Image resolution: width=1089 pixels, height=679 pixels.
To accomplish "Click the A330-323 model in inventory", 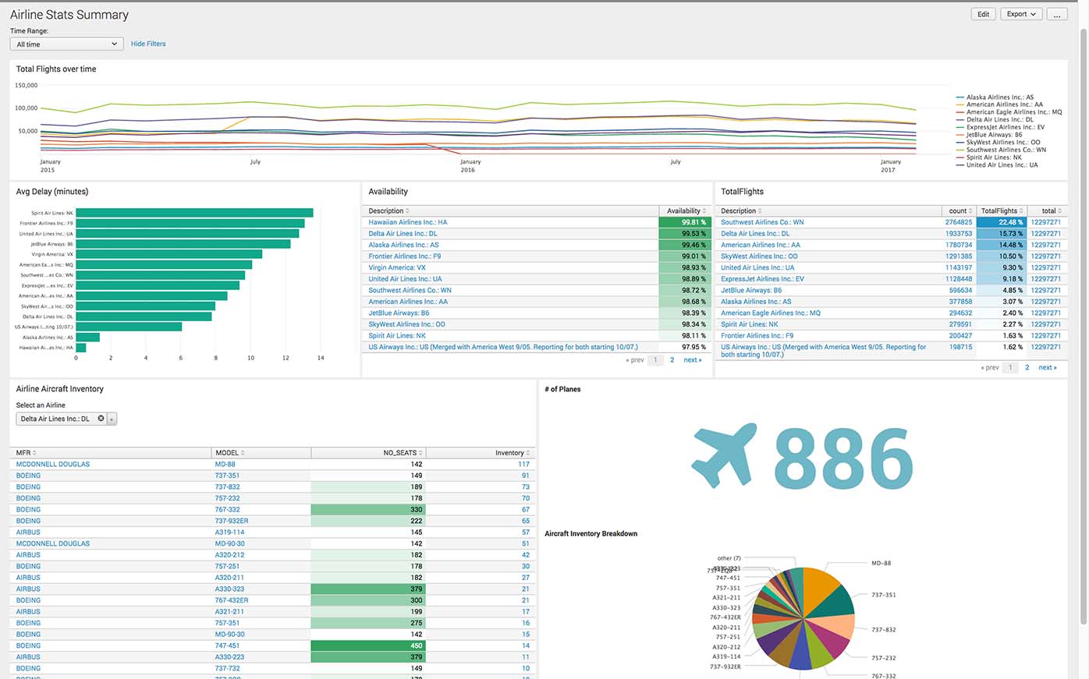I will tap(229, 589).
